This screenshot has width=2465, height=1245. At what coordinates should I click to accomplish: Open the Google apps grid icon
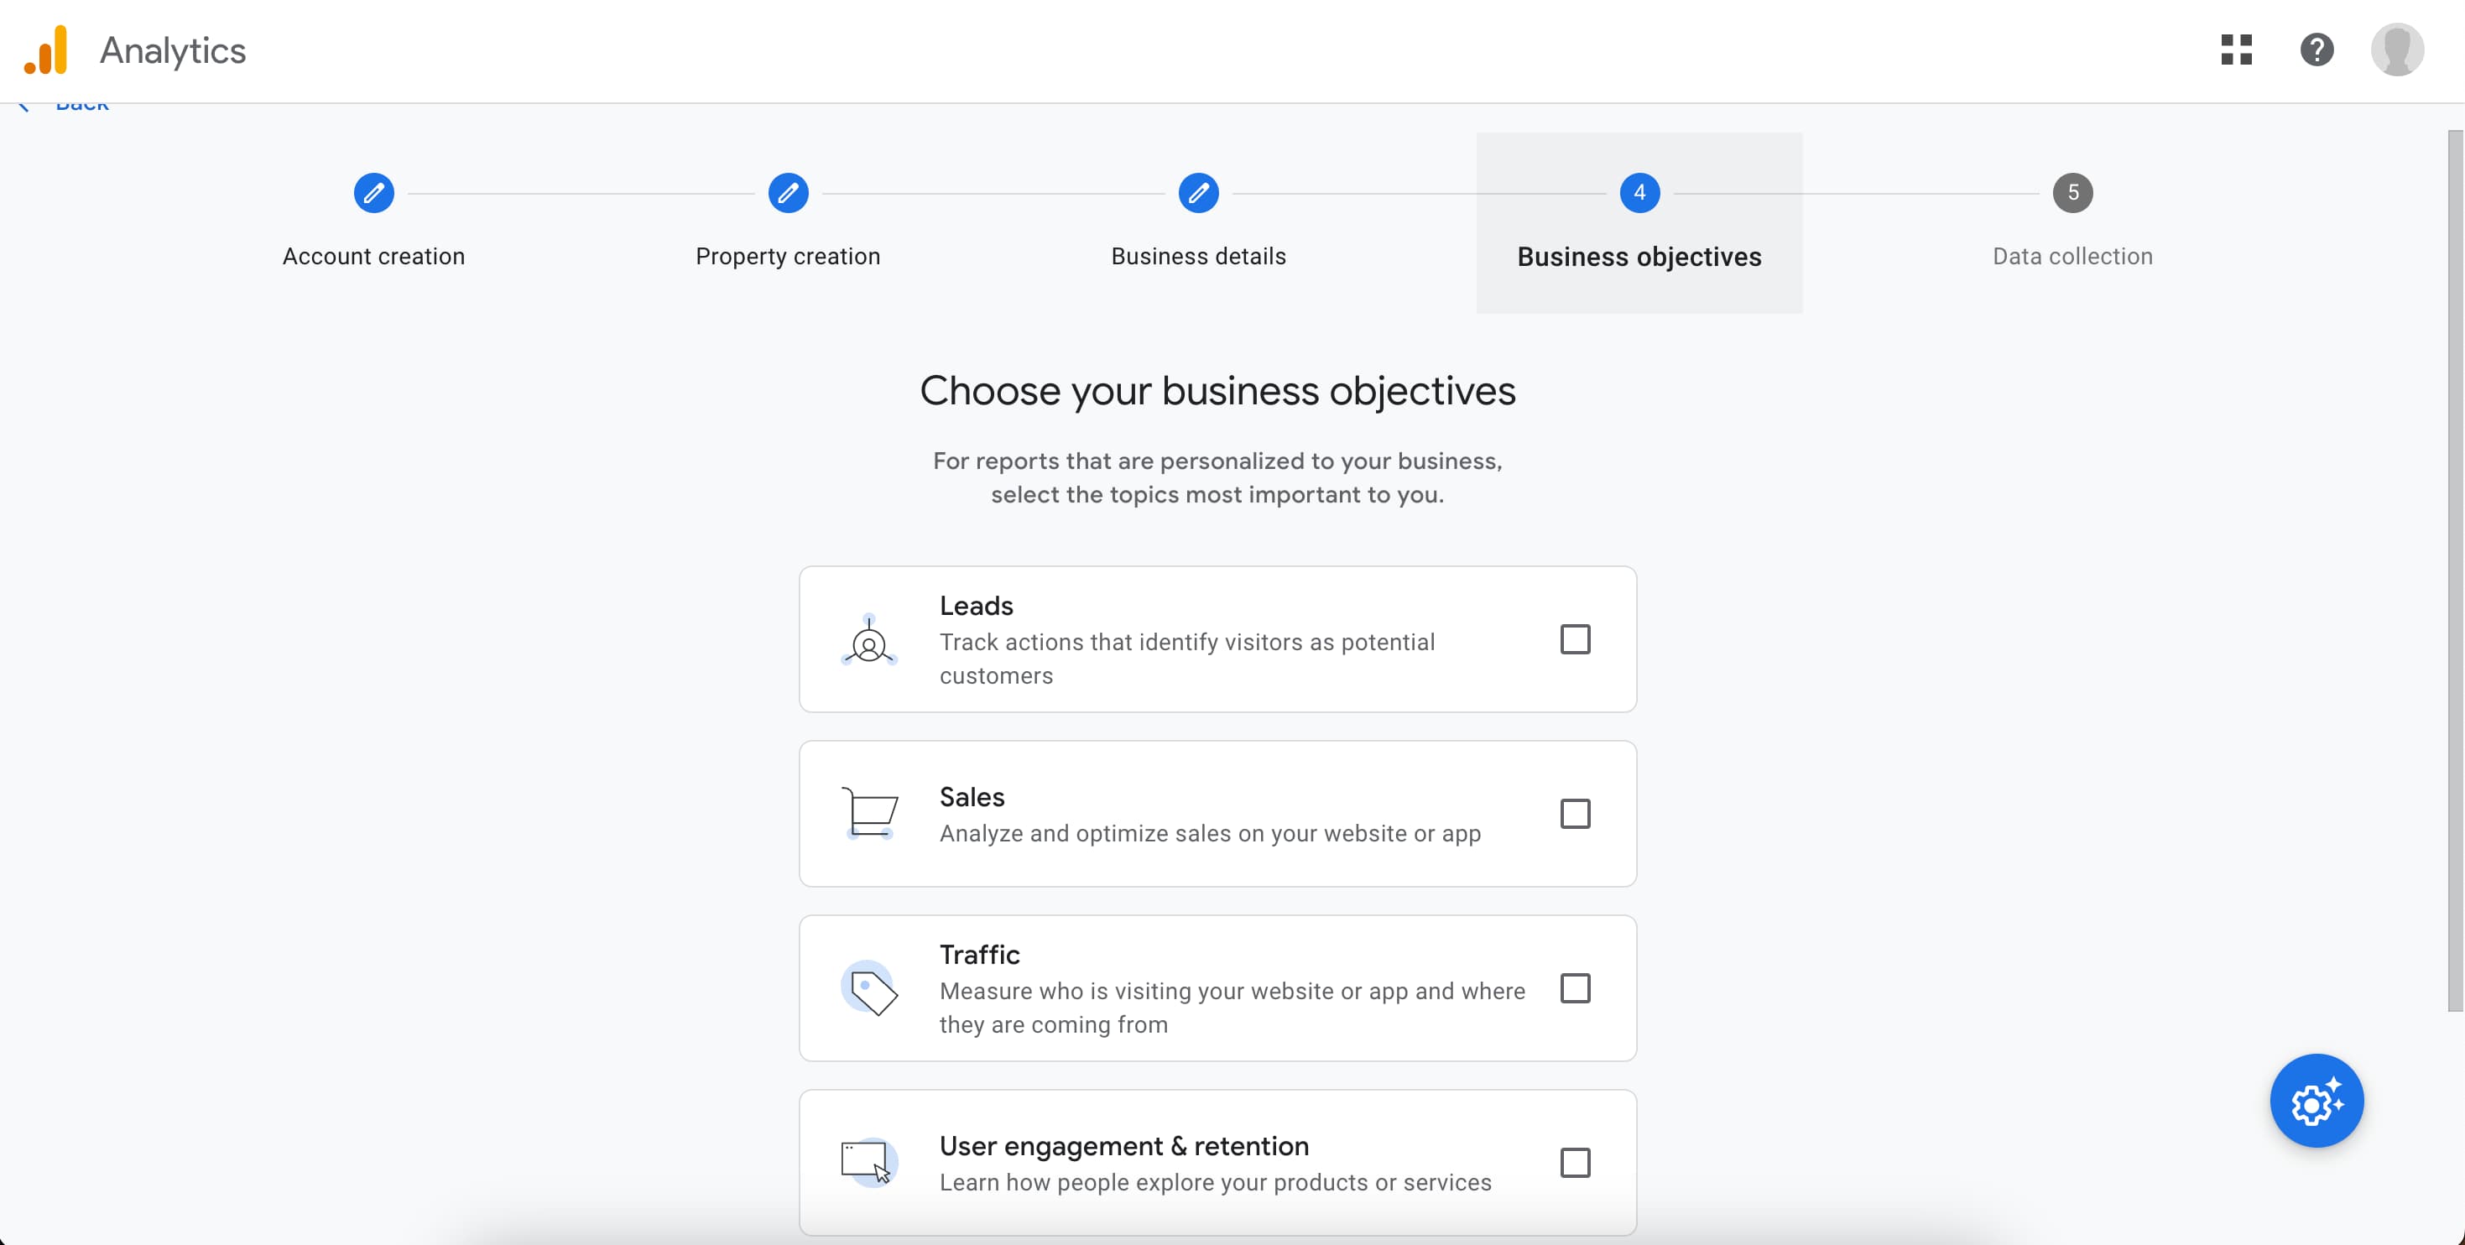tap(2235, 49)
